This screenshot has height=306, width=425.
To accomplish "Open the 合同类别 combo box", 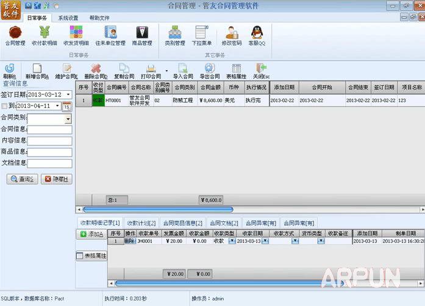I will coord(68,119).
